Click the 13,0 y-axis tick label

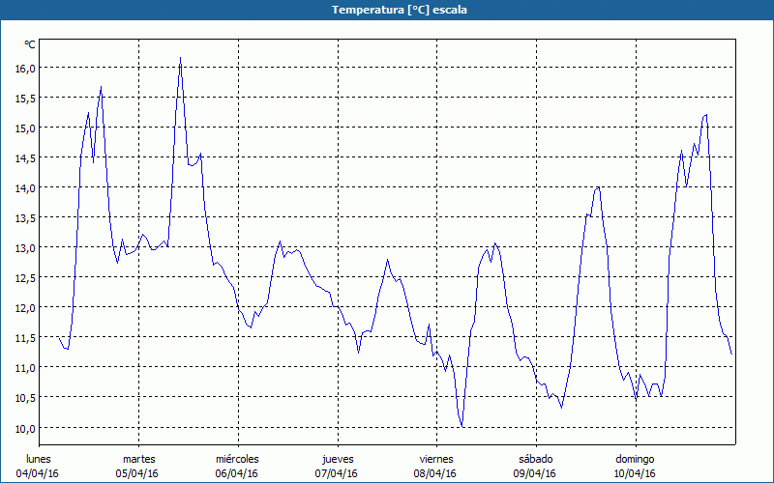click(24, 248)
